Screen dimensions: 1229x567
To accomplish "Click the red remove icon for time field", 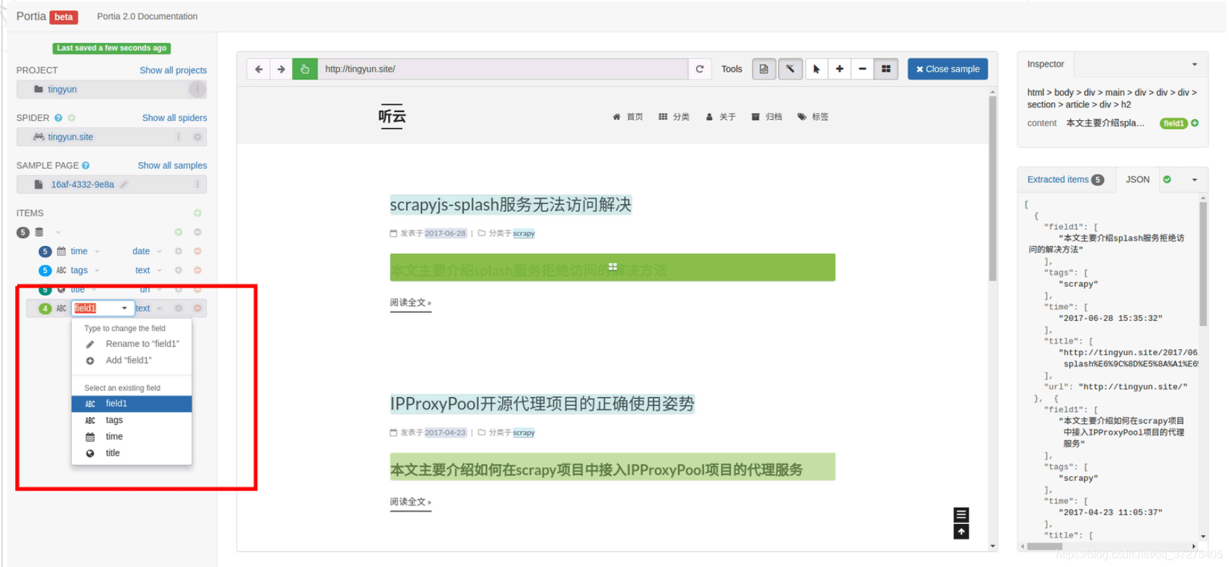I will [x=198, y=251].
